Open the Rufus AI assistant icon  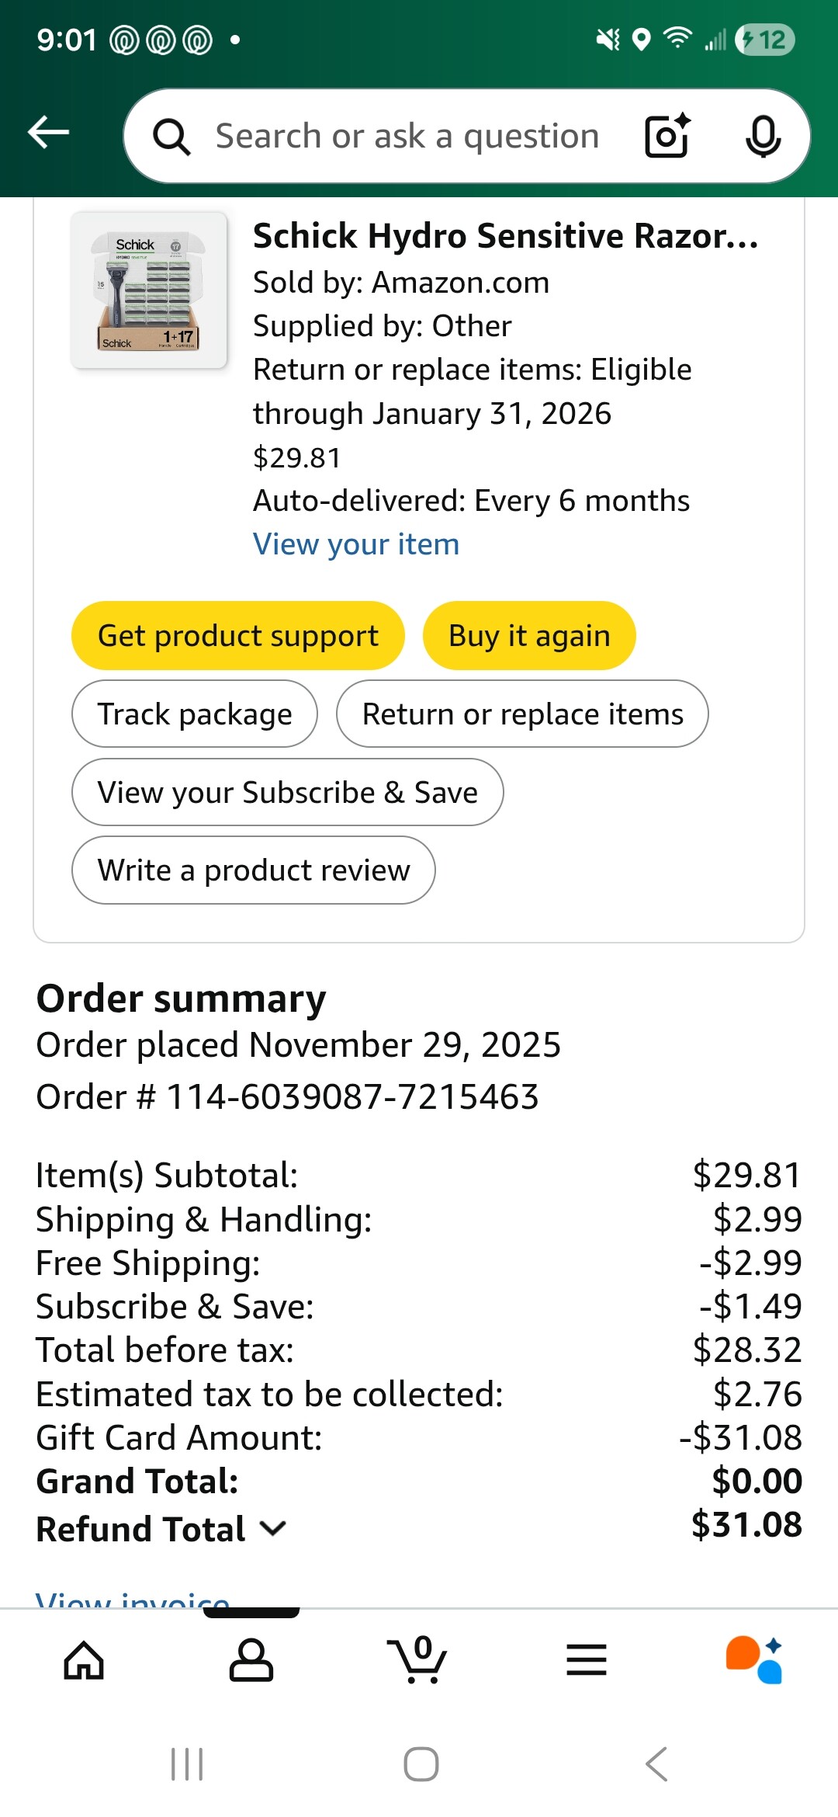pyautogui.click(x=754, y=1660)
